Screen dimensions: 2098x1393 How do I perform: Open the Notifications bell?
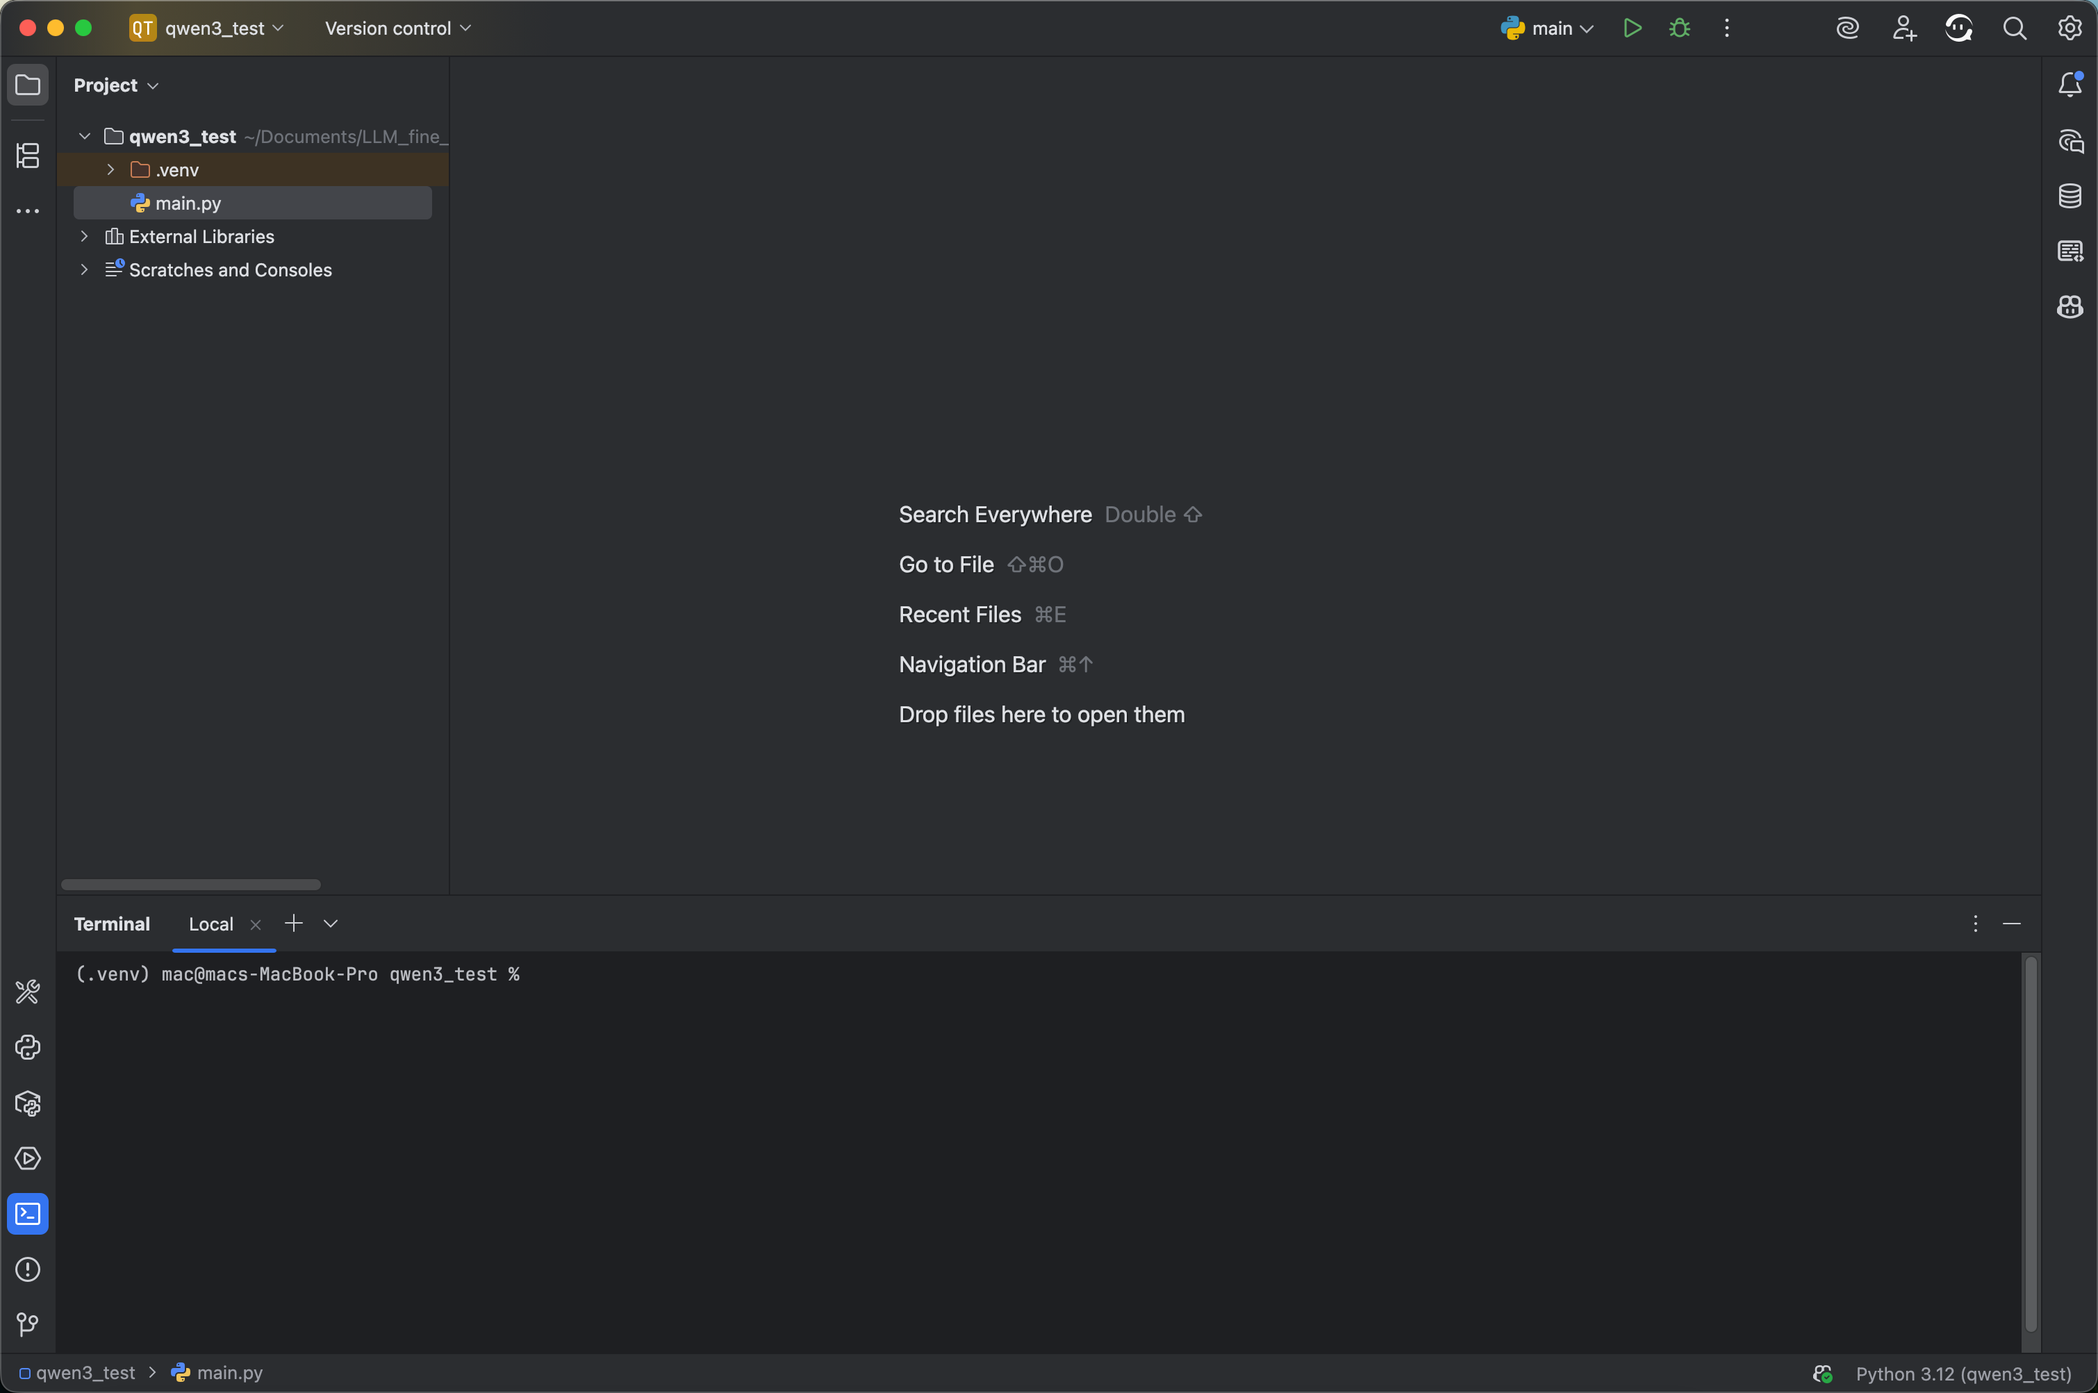tap(2070, 85)
